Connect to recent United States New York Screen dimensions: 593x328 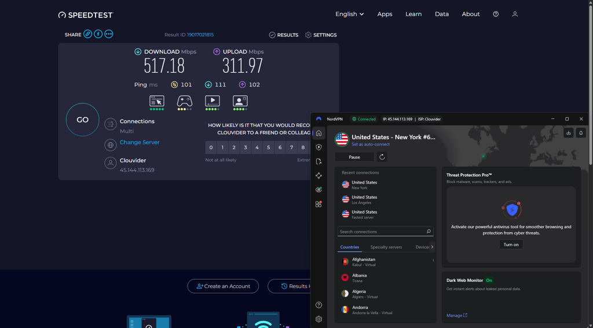point(385,185)
